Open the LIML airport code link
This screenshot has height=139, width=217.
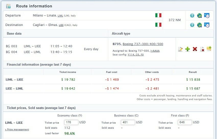tap(60, 16)
